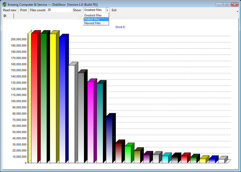The width and height of the screenshot is (241, 172).
Task: Click the 50,000,000 axis label
Action: pos(19,132)
